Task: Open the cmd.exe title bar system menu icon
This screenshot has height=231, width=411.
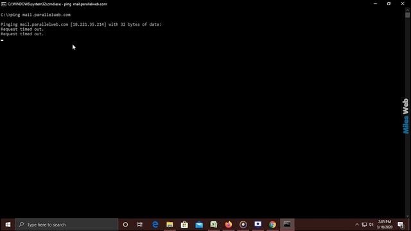Action: tap(4, 4)
